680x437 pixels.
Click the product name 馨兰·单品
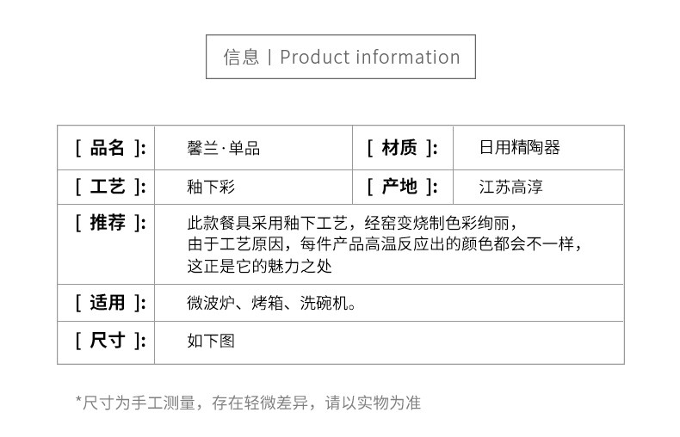[x=224, y=148]
